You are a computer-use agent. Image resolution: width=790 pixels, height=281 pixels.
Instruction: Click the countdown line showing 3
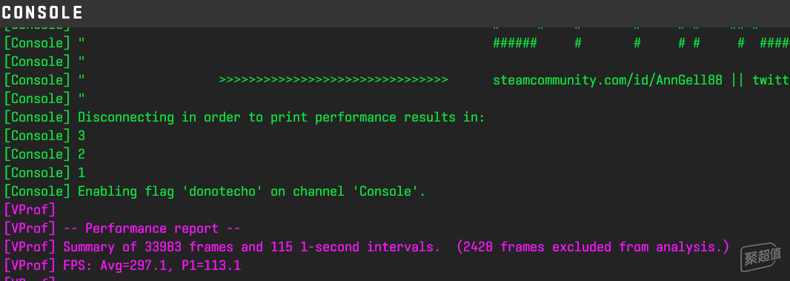[44, 136]
